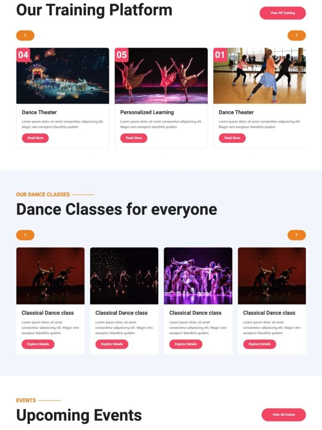322x430 pixels.
Task: Select the 01 badge on studio card
Action: [220, 55]
